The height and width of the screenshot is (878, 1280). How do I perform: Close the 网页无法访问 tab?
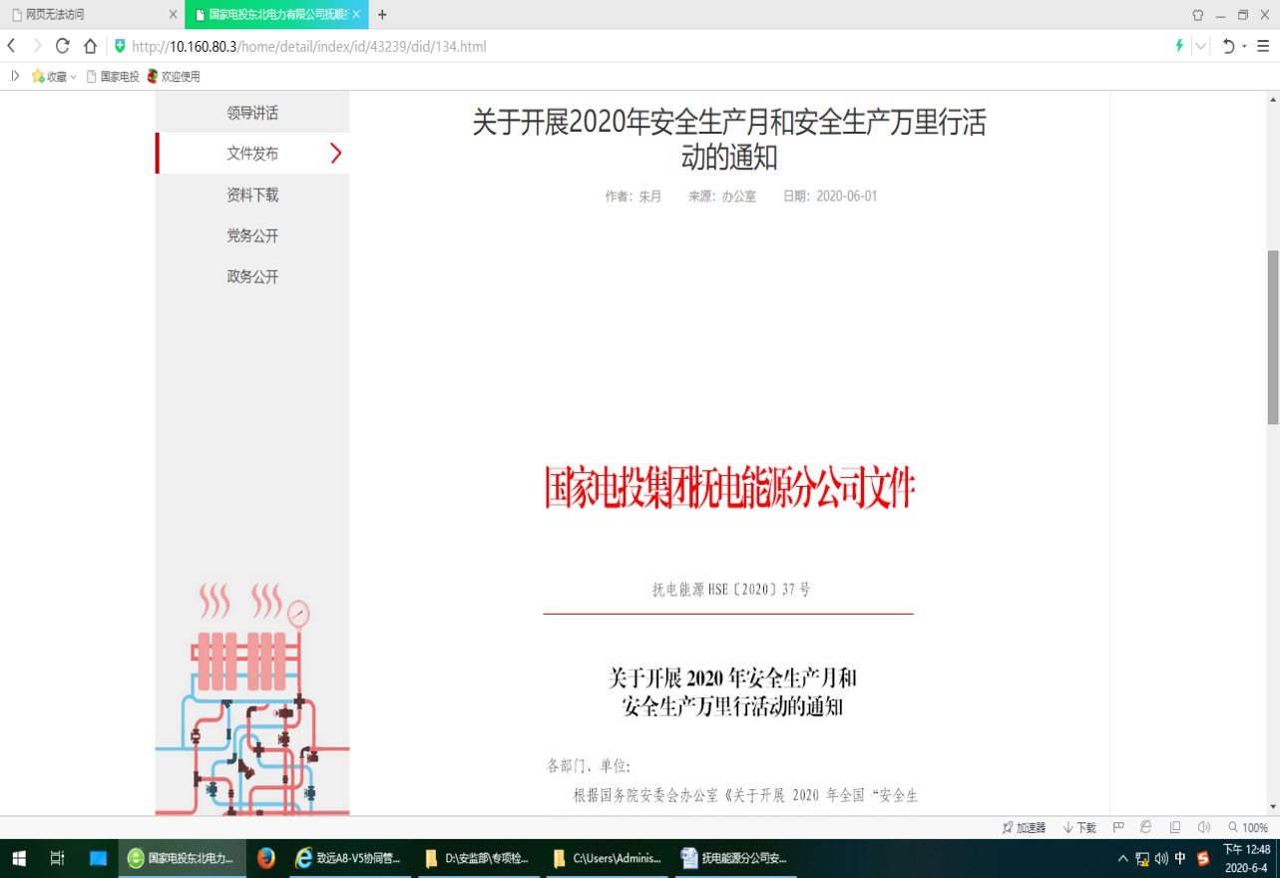(x=174, y=15)
